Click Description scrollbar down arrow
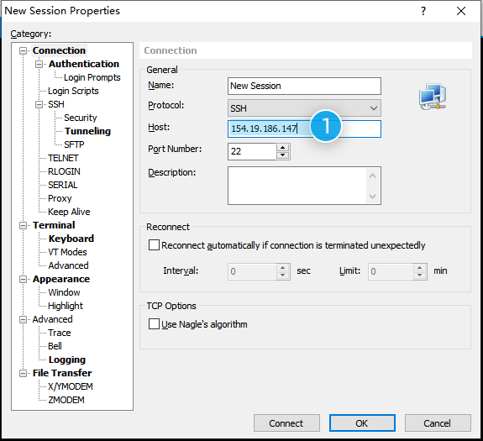This screenshot has height=441, width=483. click(372, 197)
